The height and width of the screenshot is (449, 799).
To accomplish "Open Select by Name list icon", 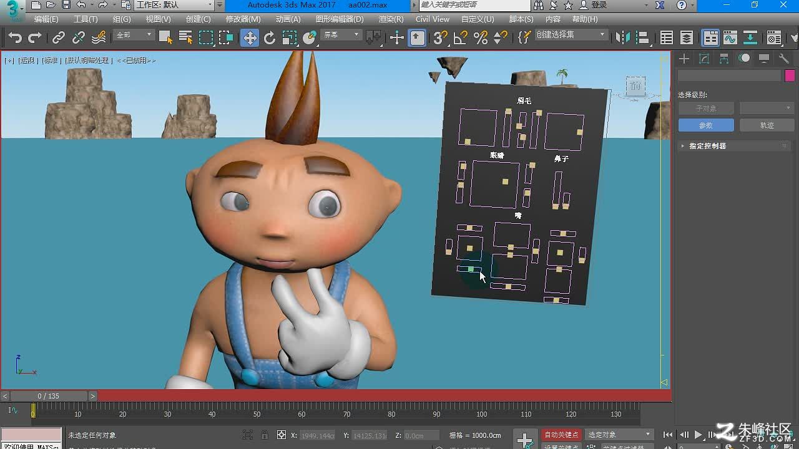I will pyautogui.click(x=185, y=38).
